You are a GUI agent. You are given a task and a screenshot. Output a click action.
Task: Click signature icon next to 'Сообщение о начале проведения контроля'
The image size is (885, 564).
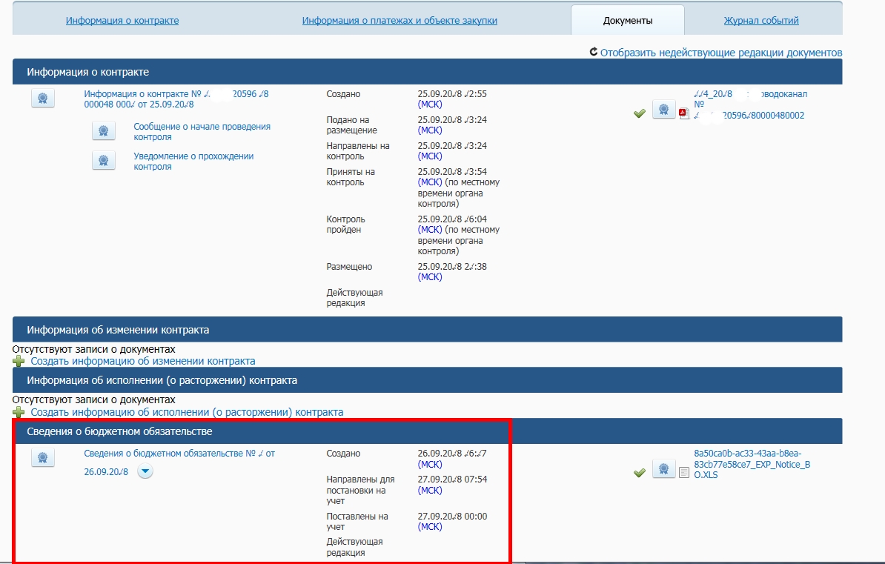click(103, 131)
